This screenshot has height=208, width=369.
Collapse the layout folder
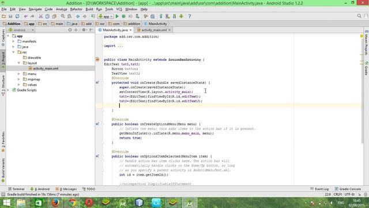[19, 63]
